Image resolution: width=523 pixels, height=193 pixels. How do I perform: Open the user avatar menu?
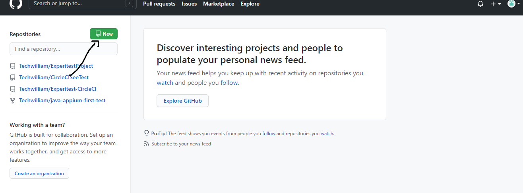[x=514, y=4]
